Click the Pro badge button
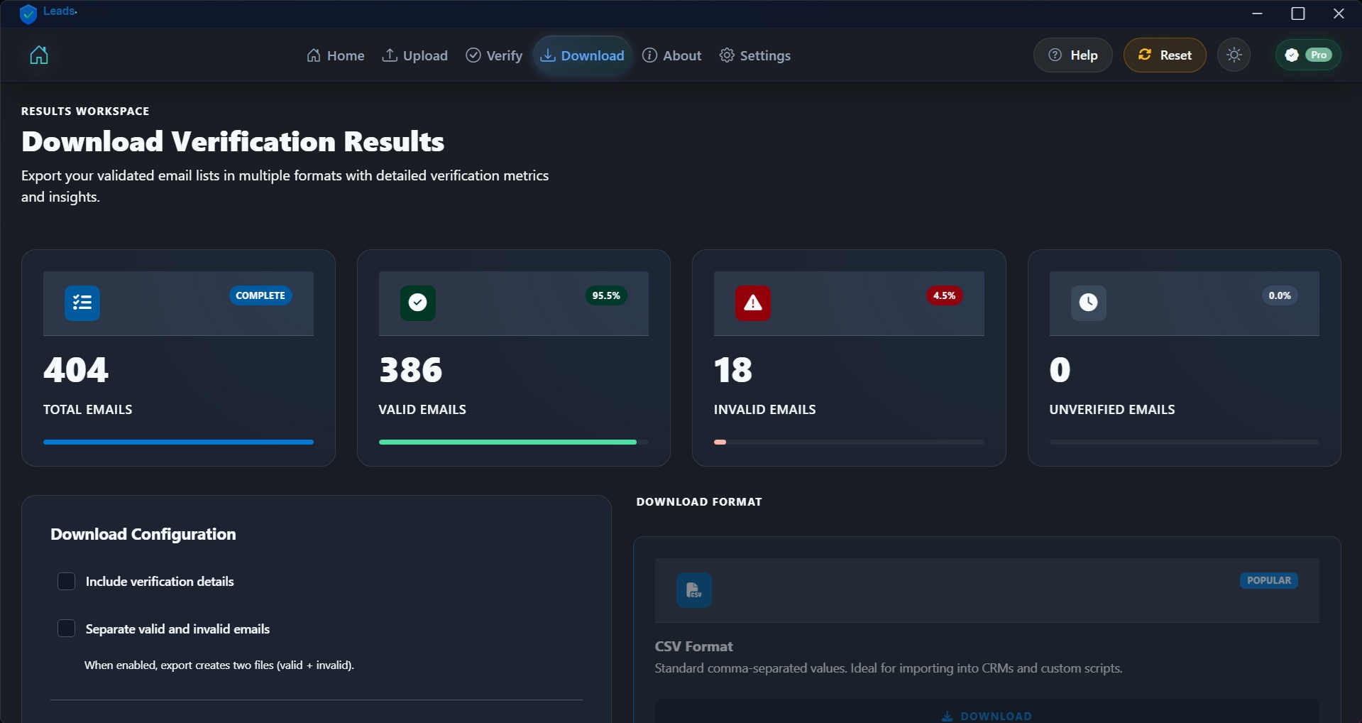 [1308, 55]
